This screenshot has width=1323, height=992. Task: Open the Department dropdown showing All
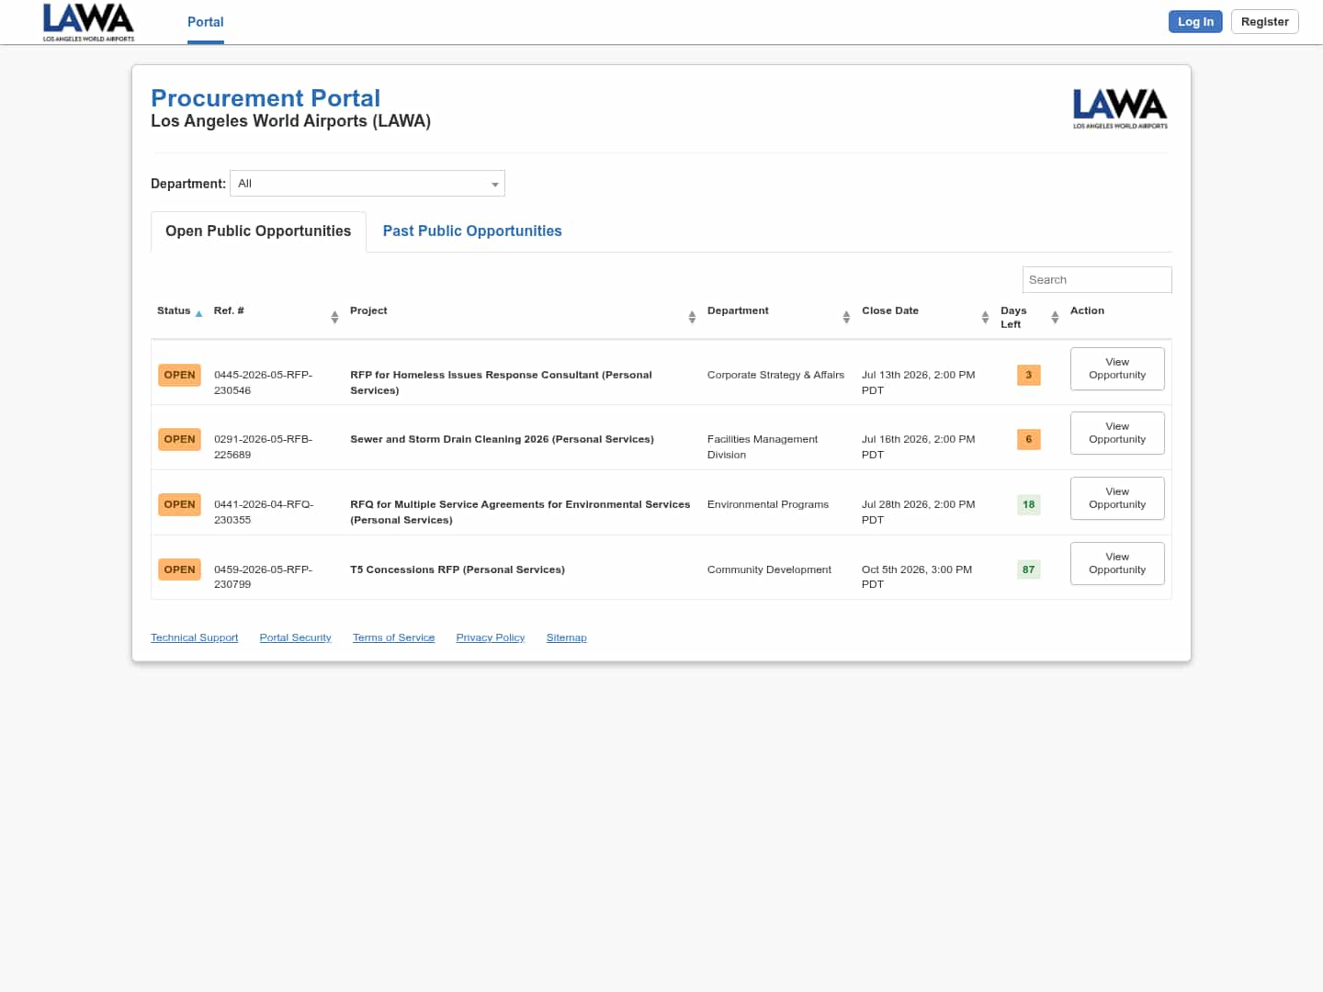[x=367, y=184]
